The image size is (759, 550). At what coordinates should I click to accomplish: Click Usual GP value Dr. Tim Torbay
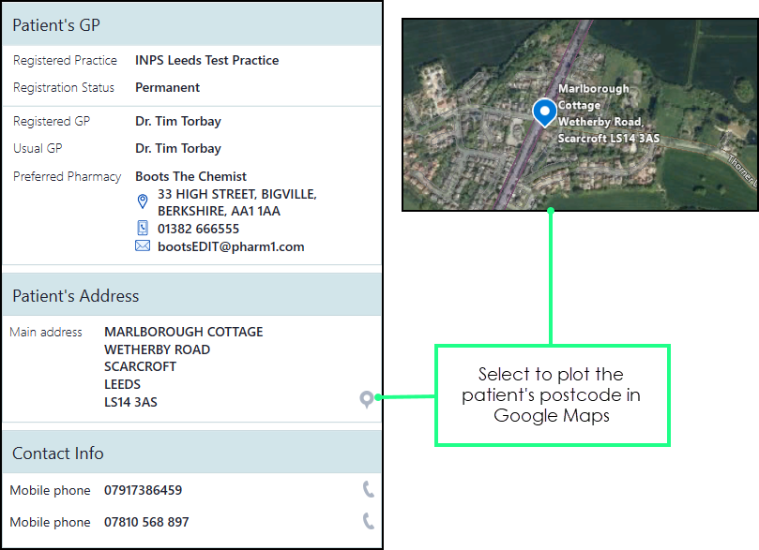pos(178,148)
